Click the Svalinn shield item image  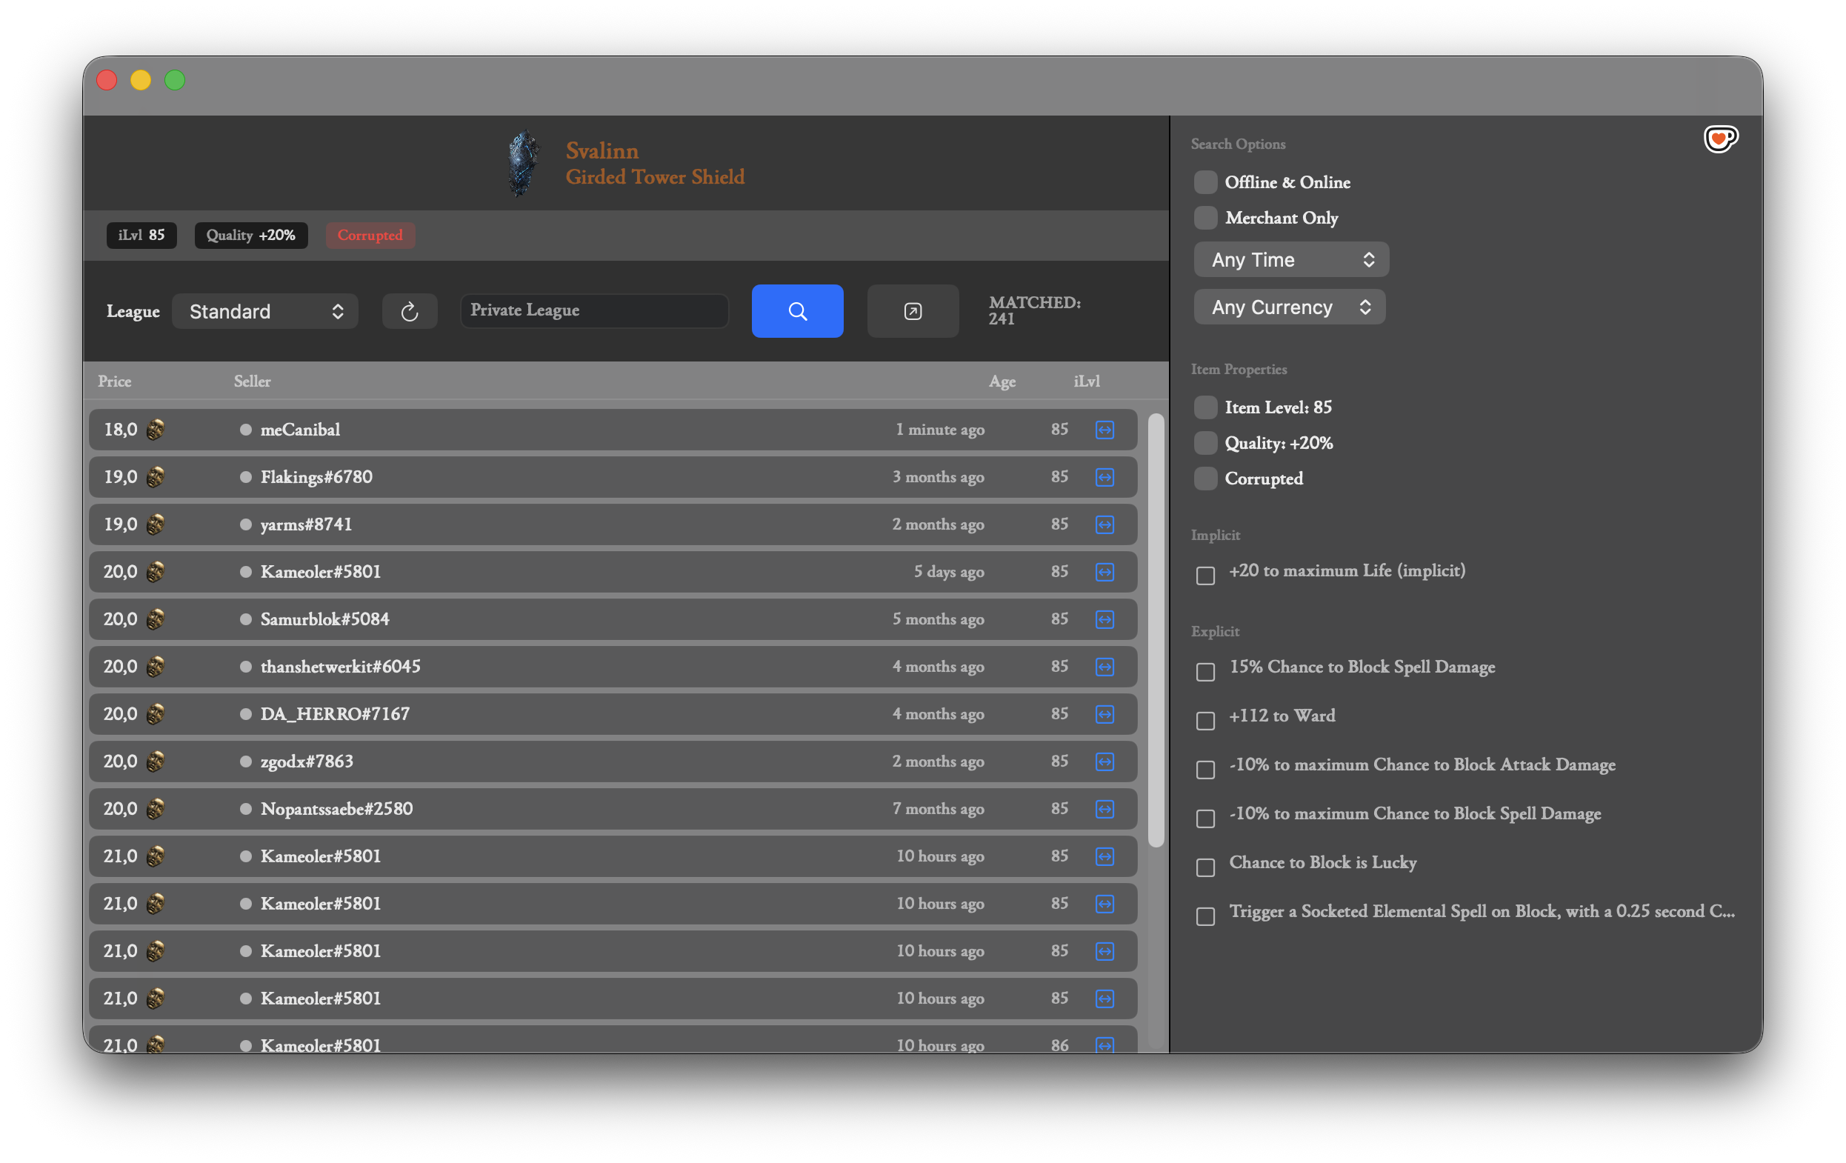[x=524, y=163]
